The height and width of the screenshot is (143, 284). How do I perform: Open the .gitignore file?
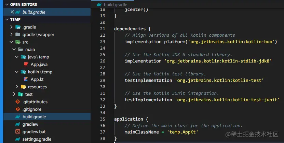click(x=32, y=109)
